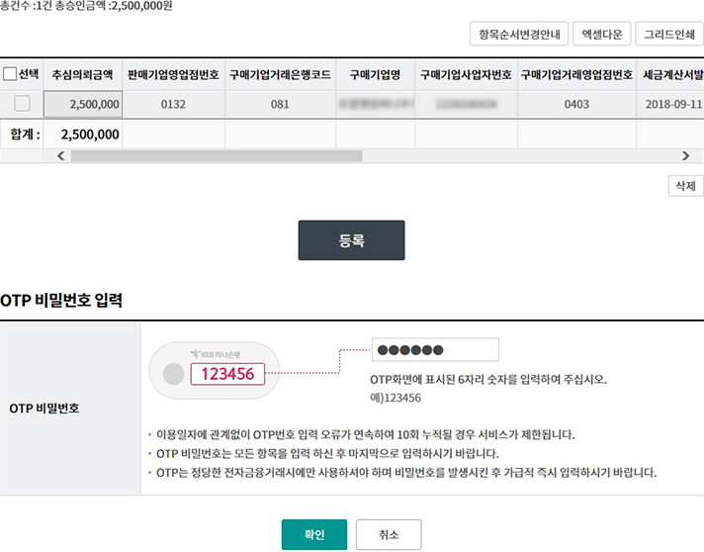Select the 2,500,000 amount cell in the row
Screen dimensions: 704x552
click(x=82, y=104)
